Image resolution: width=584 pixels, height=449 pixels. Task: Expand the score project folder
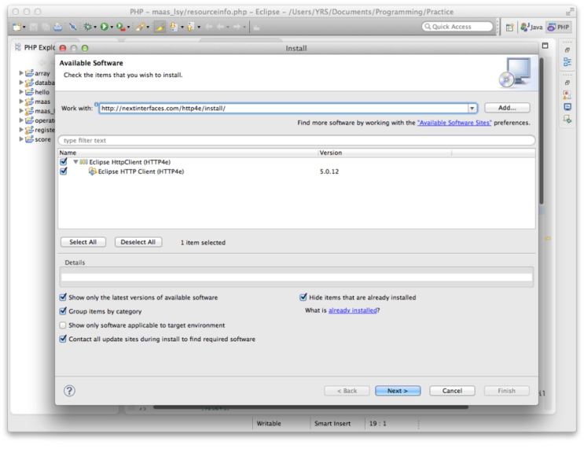(x=21, y=139)
